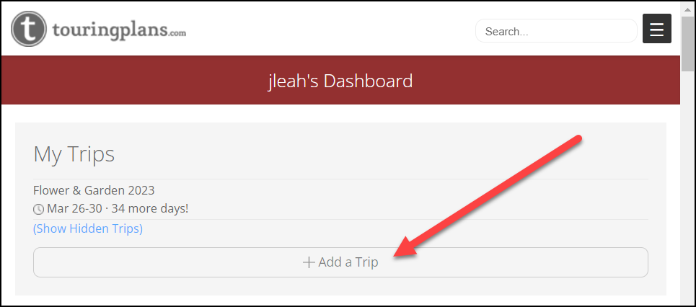Click the scrollbar track below the thumb

(687, 187)
